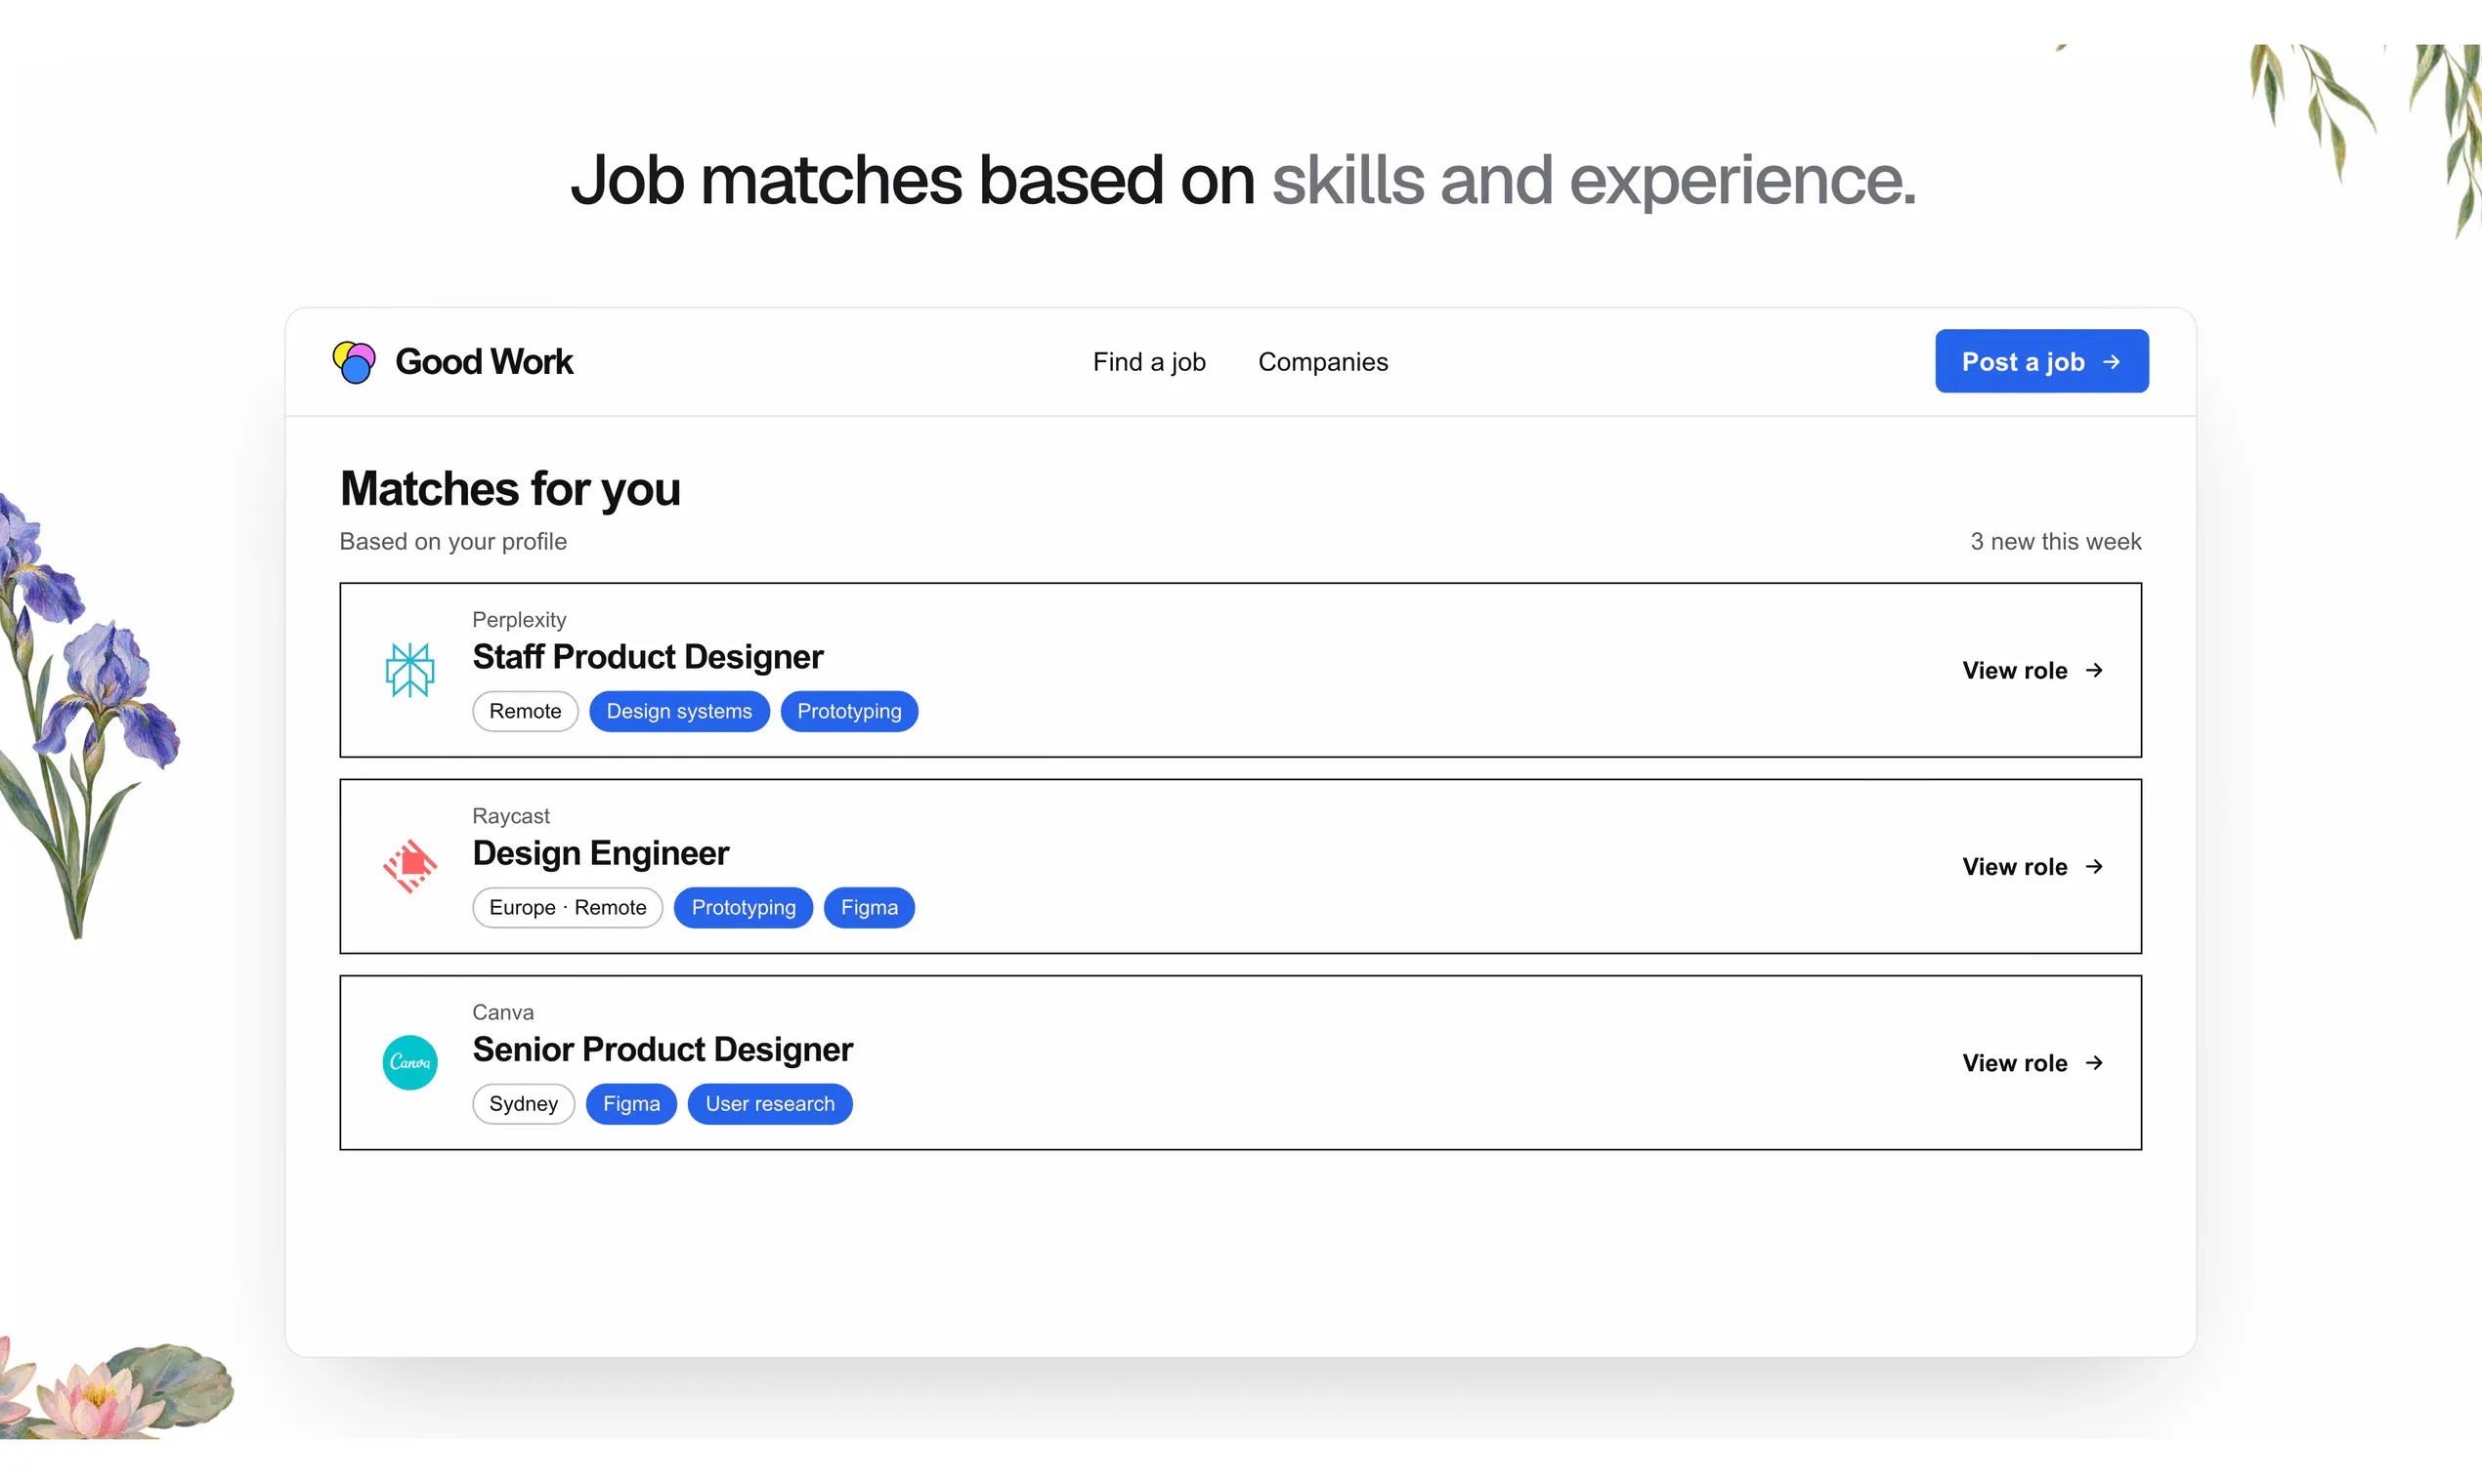The height and width of the screenshot is (1484, 2482).
Task: View the Staff Product Designer role
Action: coord(2033,670)
